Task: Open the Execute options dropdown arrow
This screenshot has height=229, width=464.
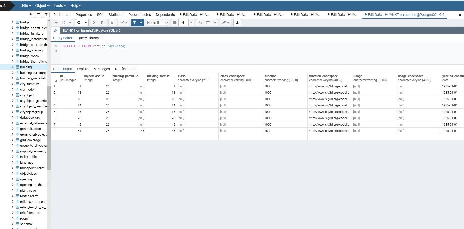Action: coord(191,23)
